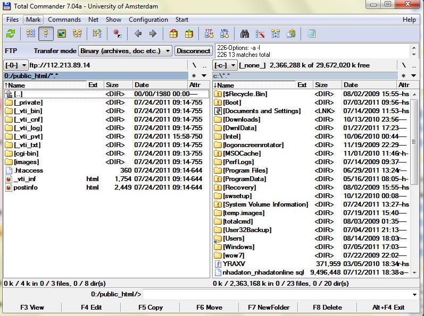This screenshot has height=316, width=424.
Task: Click copy names to clipboard icon
Action: point(291,34)
